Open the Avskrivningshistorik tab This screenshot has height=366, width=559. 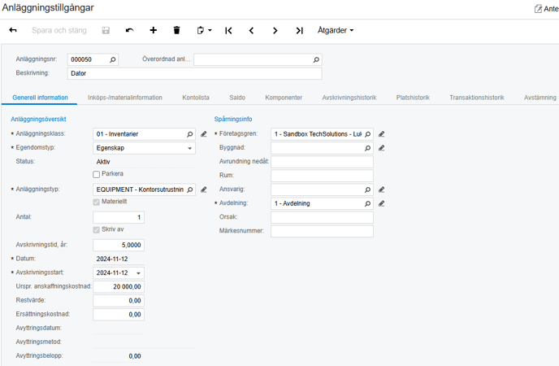point(349,98)
